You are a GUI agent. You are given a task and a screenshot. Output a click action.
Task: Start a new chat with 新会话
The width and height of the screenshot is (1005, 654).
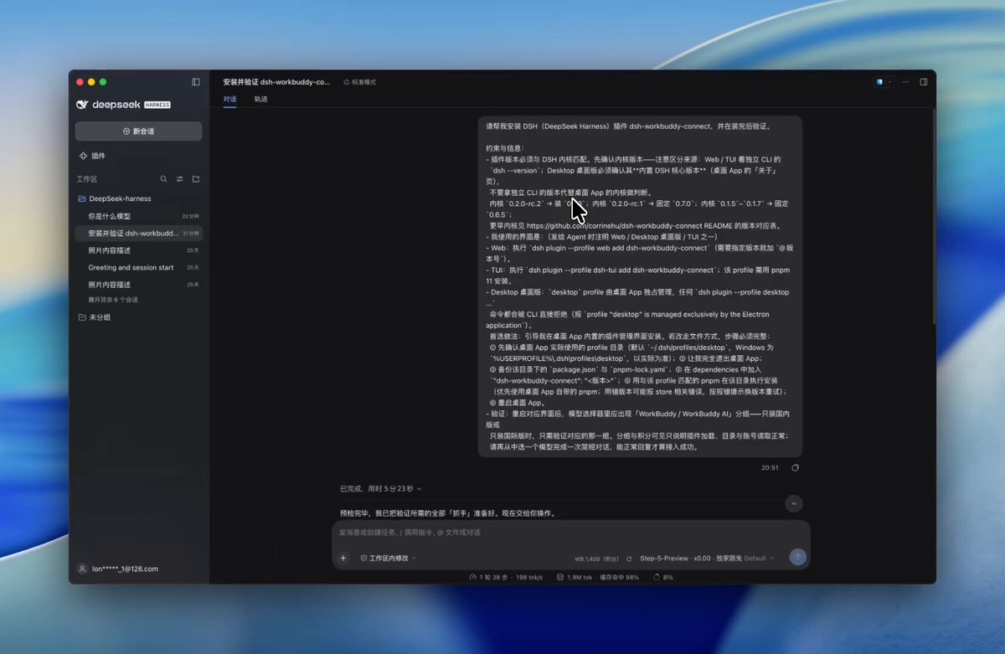coord(138,131)
